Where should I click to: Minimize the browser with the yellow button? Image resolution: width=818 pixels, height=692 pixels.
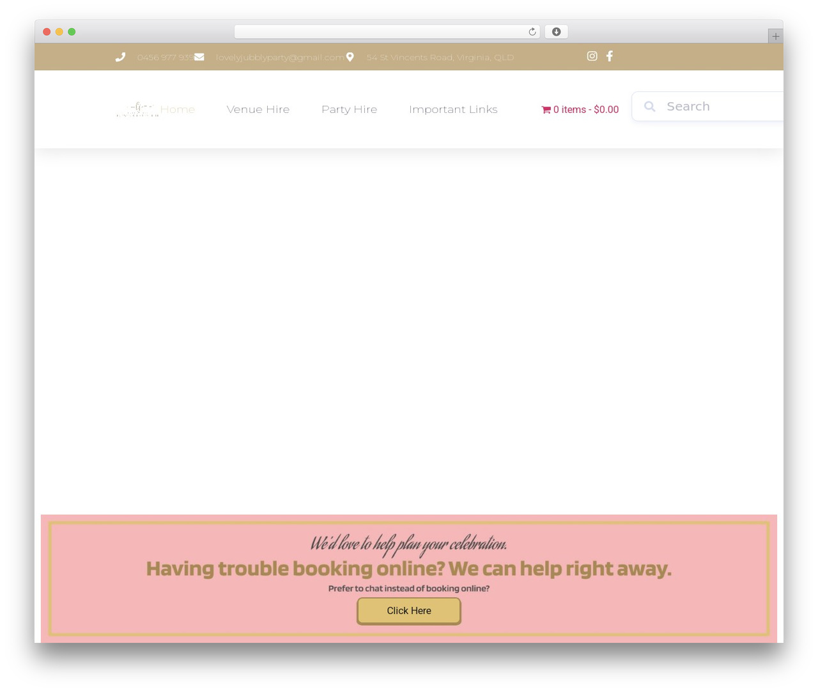tap(59, 32)
